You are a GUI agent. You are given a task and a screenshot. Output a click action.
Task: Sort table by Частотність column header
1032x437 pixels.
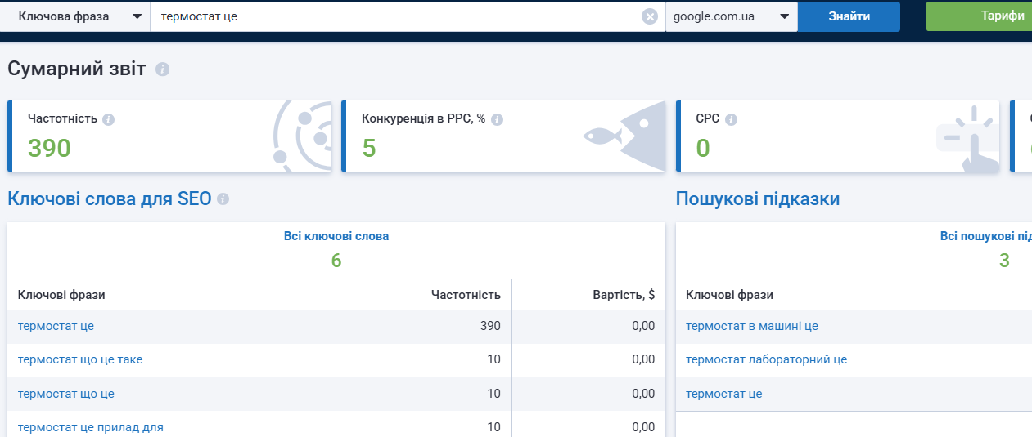466,295
